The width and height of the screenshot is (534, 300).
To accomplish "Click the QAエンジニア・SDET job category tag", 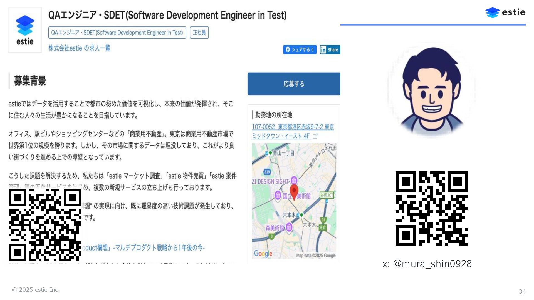I will pyautogui.click(x=117, y=32).
